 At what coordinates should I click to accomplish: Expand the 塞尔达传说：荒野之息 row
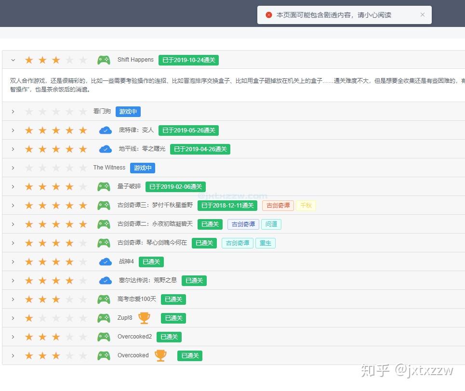point(13,280)
